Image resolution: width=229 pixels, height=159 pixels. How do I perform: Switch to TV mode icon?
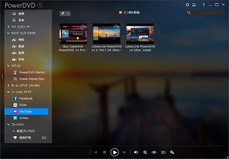pos(194,5)
